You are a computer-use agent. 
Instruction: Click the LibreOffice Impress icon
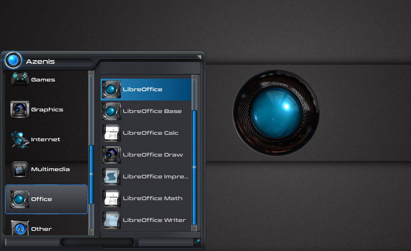(x=111, y=177)
